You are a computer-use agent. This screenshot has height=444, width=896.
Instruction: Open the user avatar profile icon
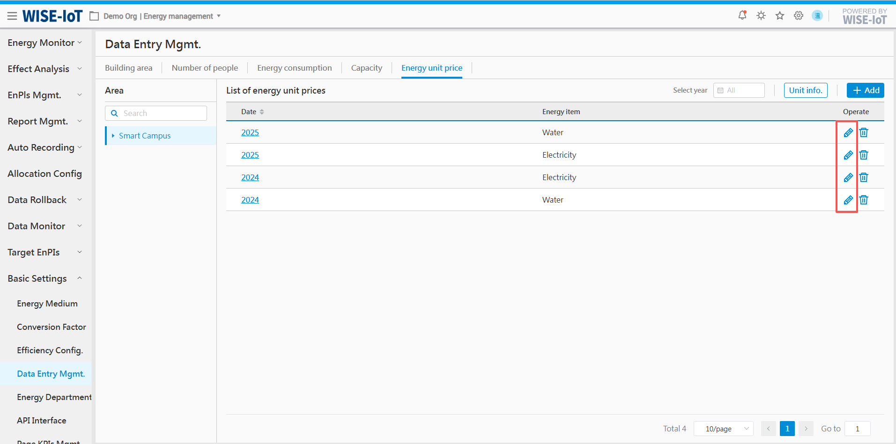click(x=817, y=15)
